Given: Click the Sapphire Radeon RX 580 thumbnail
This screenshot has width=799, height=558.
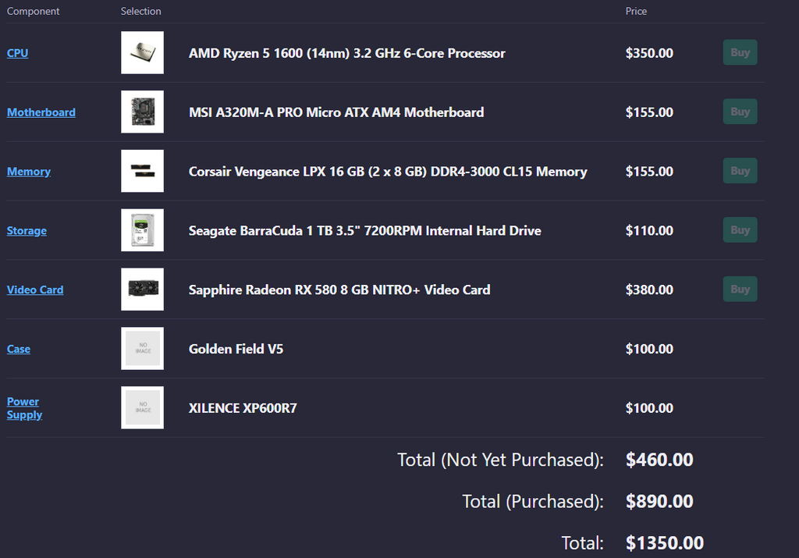Looking at the screenshot, I should (x=142, y=290).
